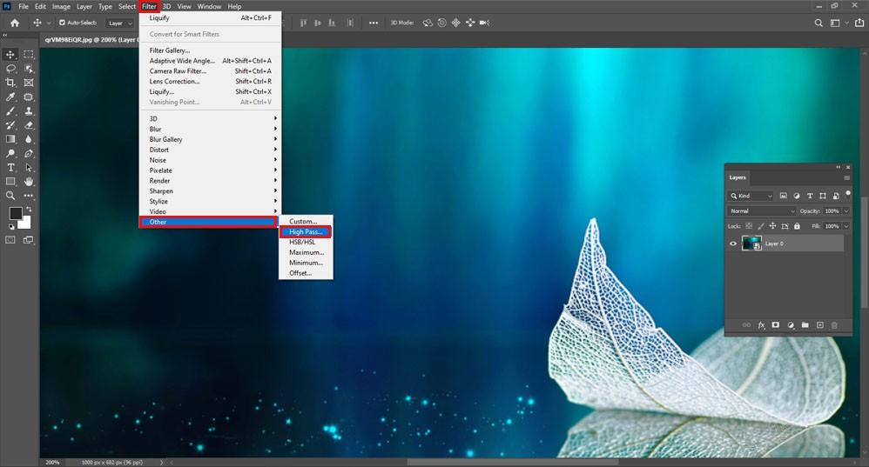The width and height of the screenshot is (869, 467).
Task: Select the Pen tool
Action: (x=29, y=153)
